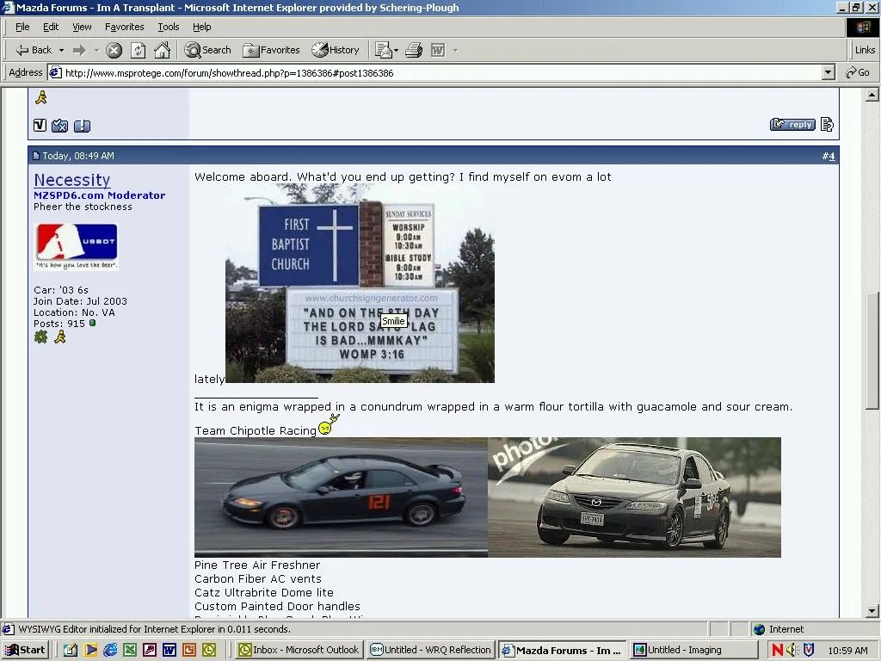Click the Refresh page toolbar icon
Screen dimensions: 881x661
click(x=138, y=50)
